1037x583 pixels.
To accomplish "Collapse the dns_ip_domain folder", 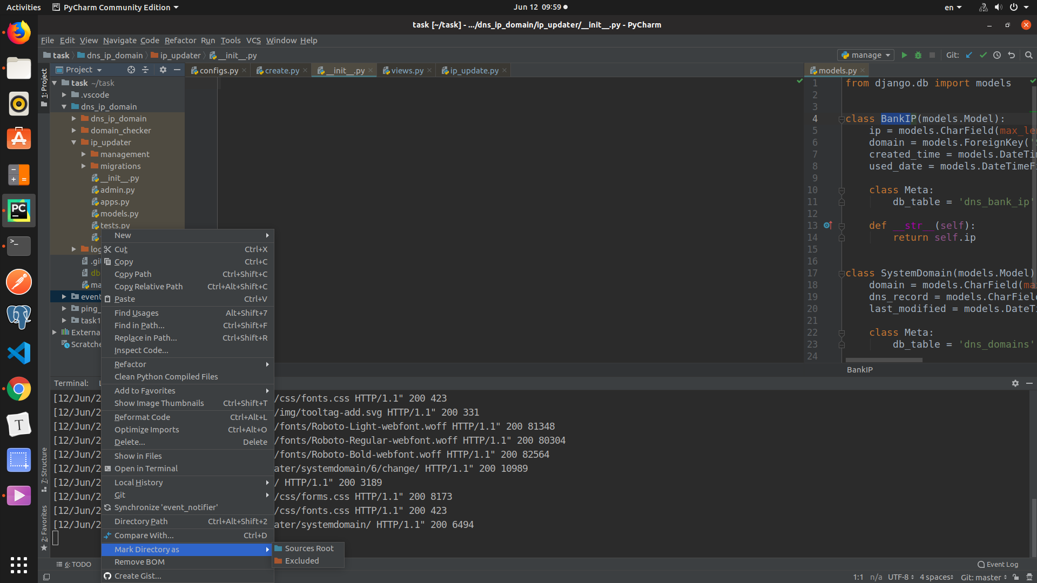I will pyautogui.click(x=64, y=107).
